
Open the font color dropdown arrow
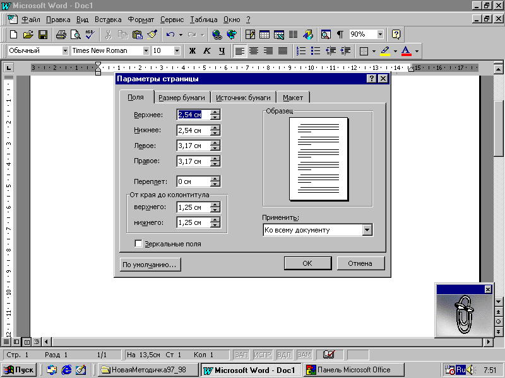(417, 51)
